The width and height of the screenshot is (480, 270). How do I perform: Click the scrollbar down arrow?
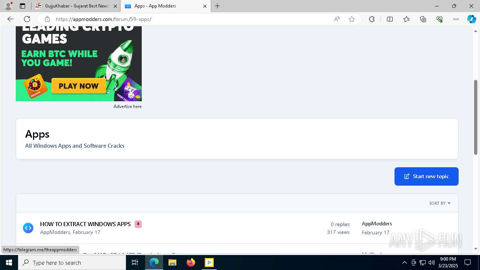click(475, 249)
